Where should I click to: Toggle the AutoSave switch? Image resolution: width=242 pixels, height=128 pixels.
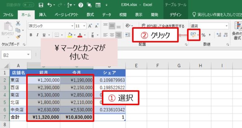28,5
